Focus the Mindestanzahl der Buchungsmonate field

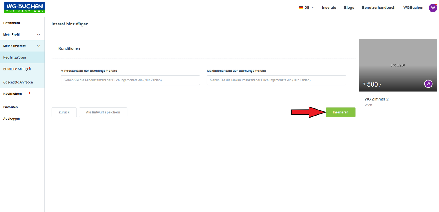[130, 80]
